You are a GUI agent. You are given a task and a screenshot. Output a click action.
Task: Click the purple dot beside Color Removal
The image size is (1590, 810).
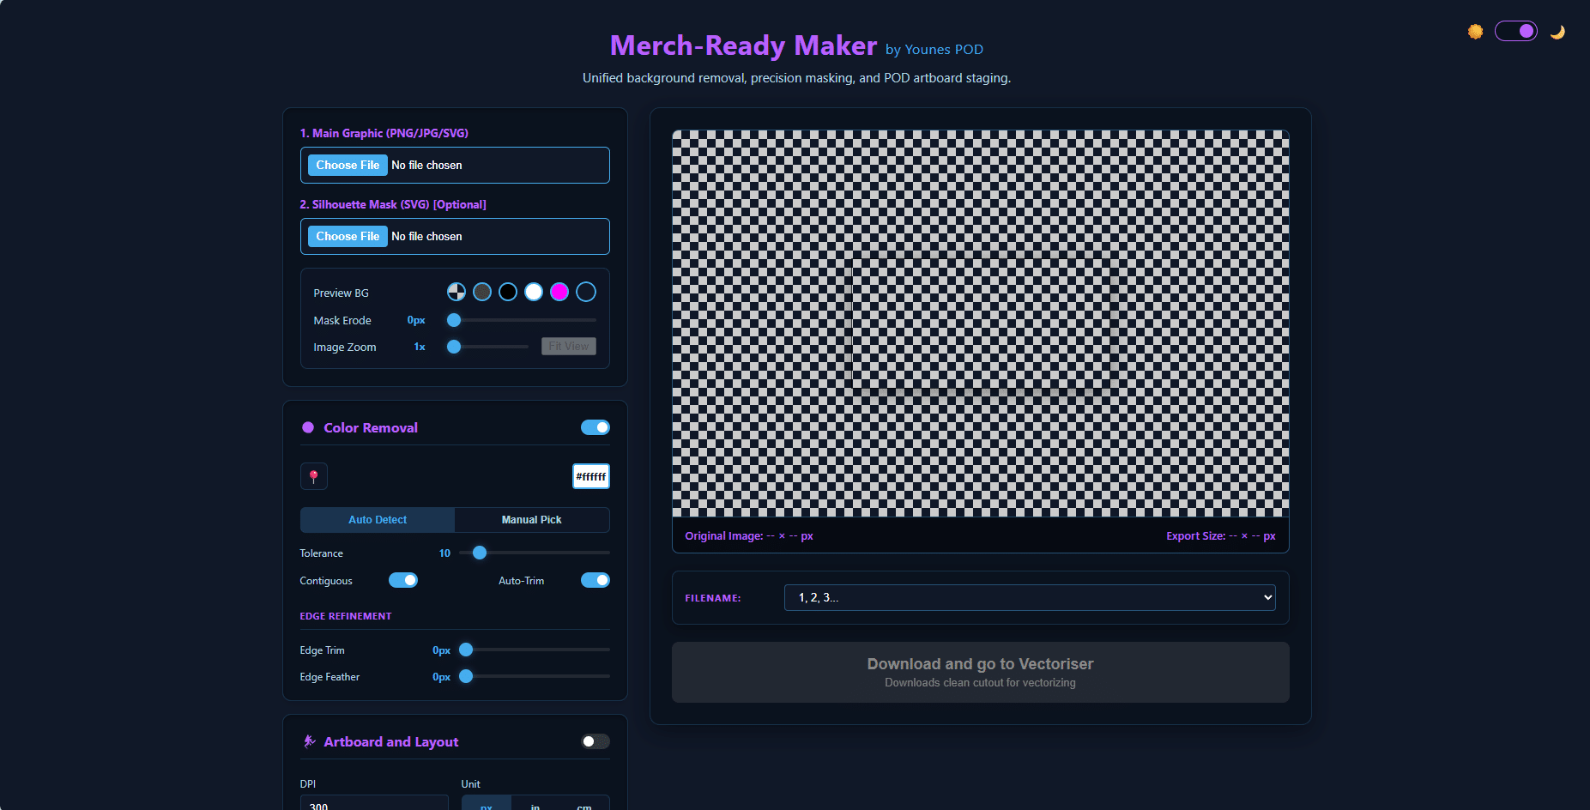(308, 427)
